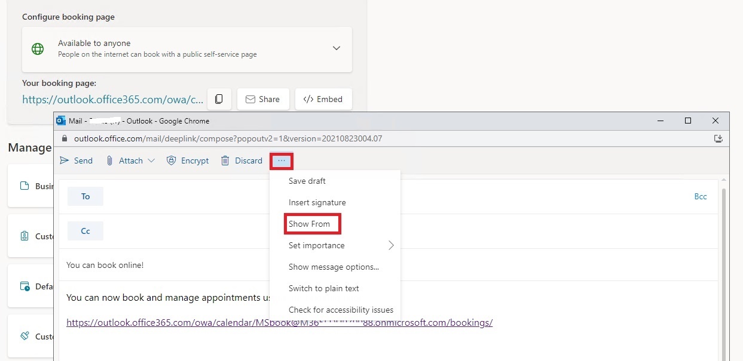
Task: Click the Share button
Action: pyautogui.click(x=263, y=99)
